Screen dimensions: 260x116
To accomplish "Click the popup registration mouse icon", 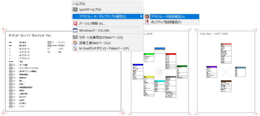I will point(147,22).
